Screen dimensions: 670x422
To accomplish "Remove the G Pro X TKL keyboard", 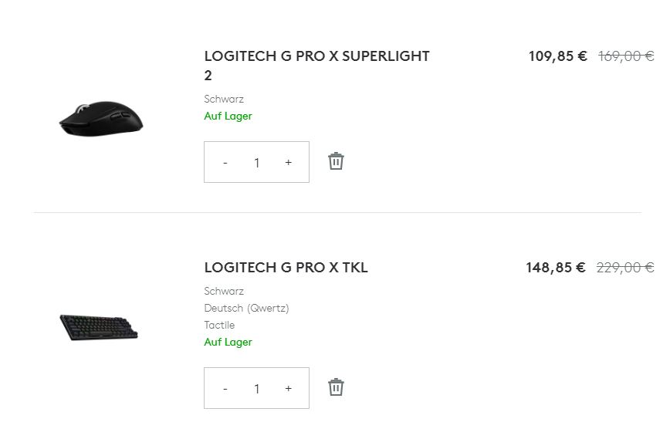I will (x=336, y=387).
